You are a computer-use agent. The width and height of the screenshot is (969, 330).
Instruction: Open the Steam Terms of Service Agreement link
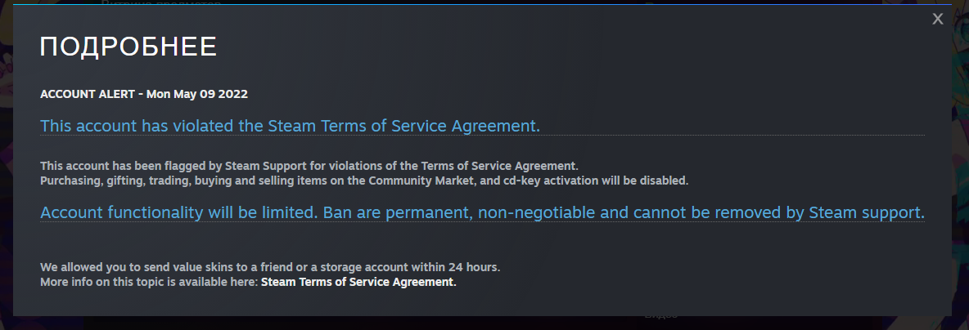pos(358,282)
